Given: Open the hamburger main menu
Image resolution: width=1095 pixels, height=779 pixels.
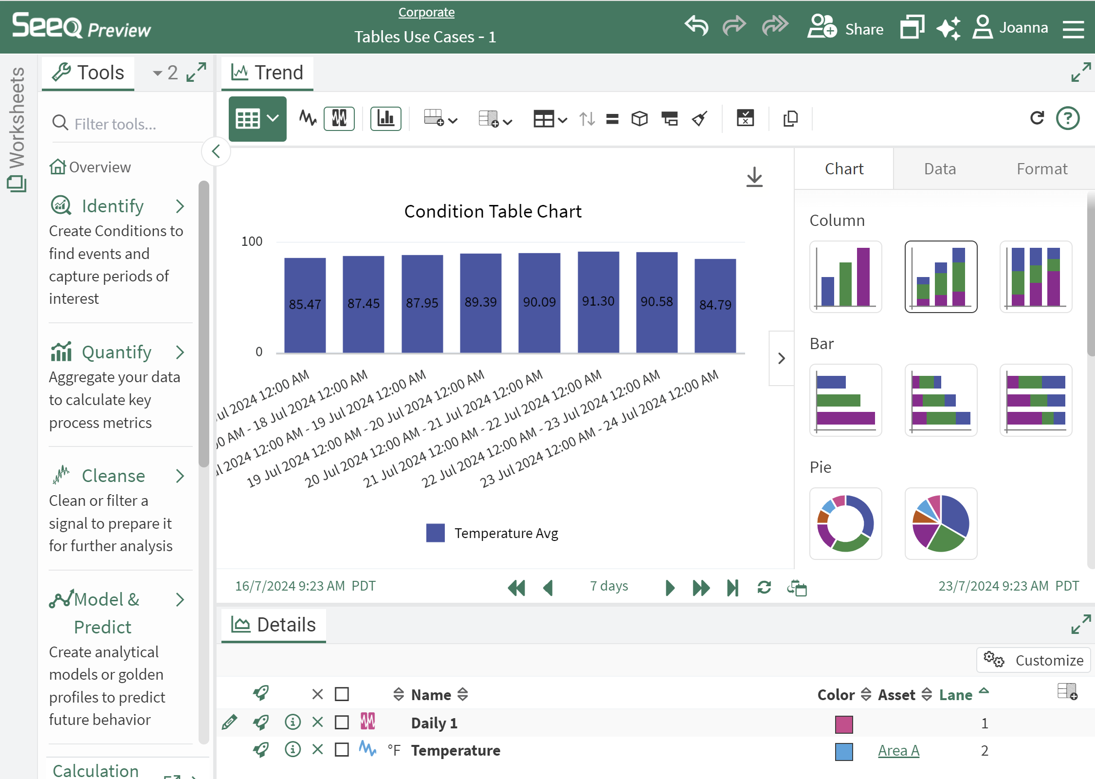Looking at the screenshot, I should [1073, 29].
